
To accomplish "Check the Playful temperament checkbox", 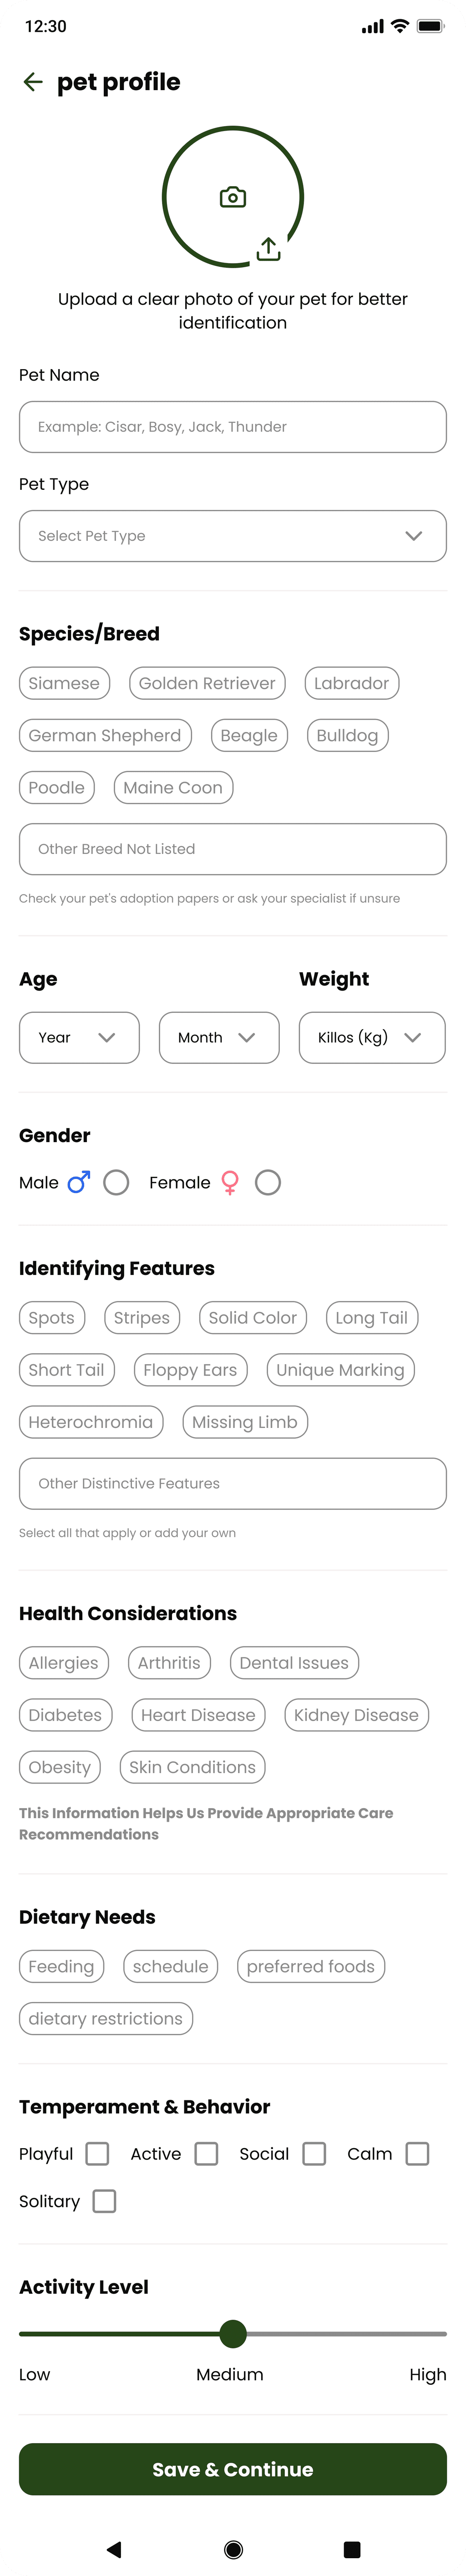I will click(97, 2153).
